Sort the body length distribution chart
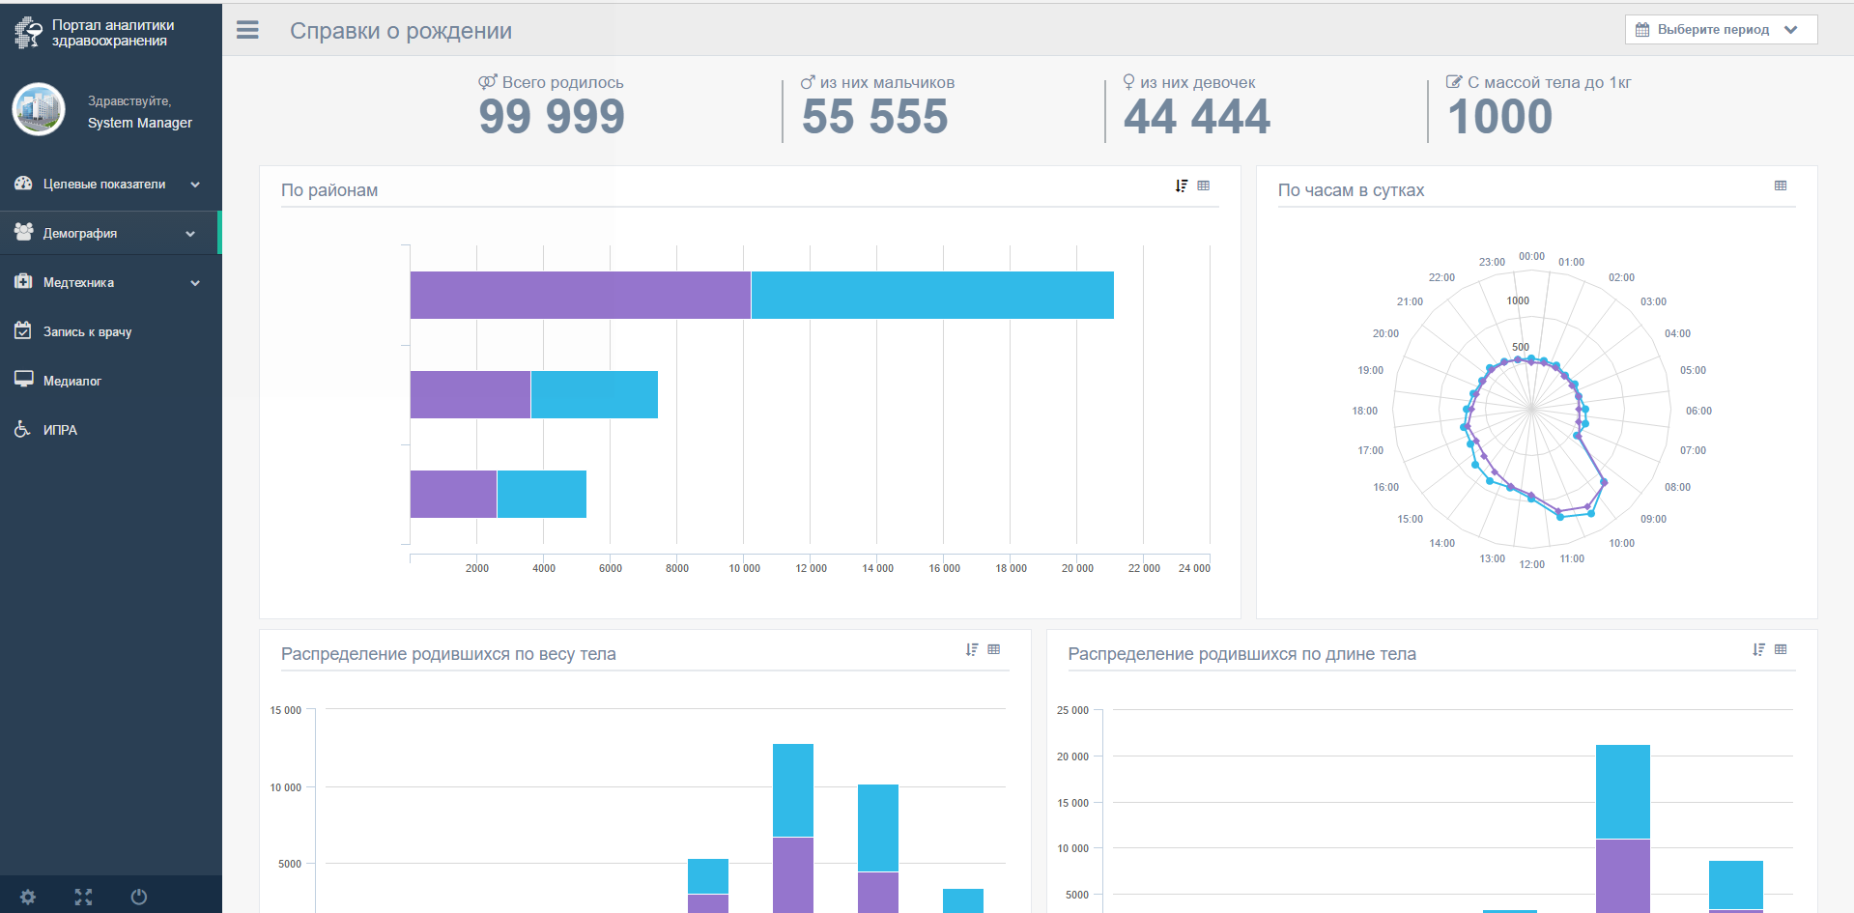The width and height of the screenshot is (1854, 913). (x=1758, y=649)
